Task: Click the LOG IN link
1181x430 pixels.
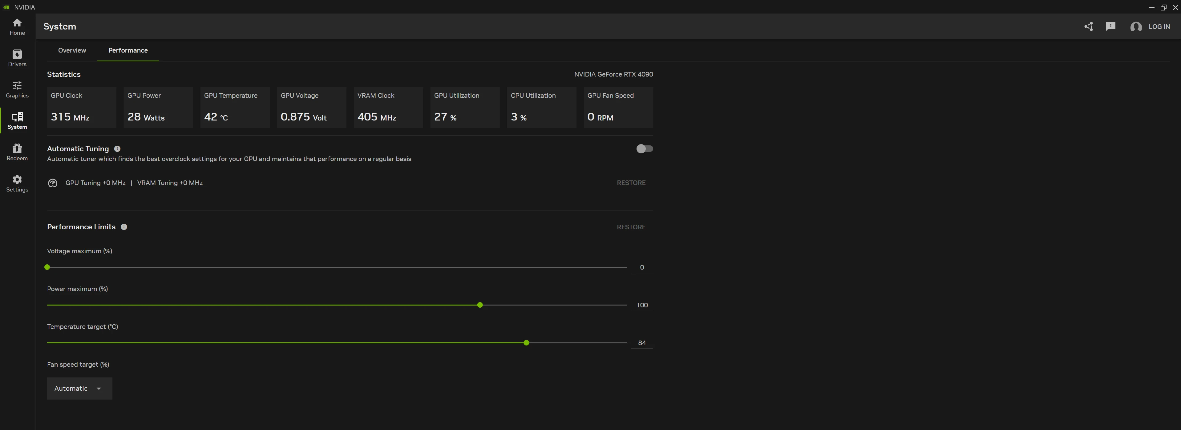Action: coord(1159,26)
